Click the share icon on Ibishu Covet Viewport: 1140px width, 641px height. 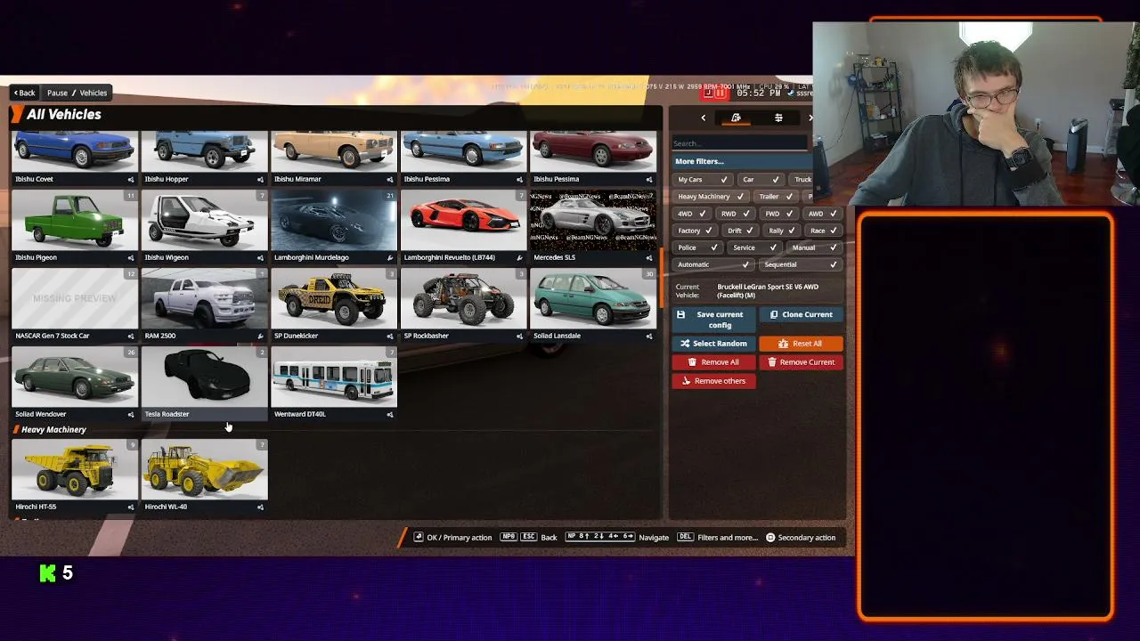click(131, 180)
